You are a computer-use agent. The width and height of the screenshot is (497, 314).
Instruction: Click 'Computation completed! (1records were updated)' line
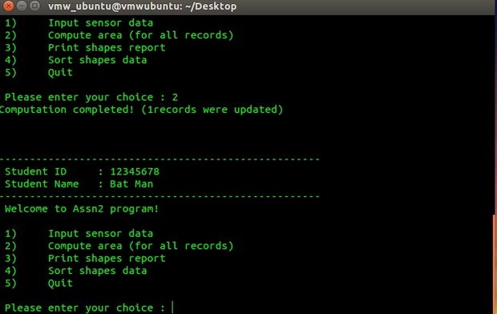click(x=141, y=110)
